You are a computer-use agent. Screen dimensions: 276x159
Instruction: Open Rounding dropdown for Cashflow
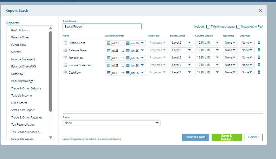pyautogui.click(x=230, y=72)
